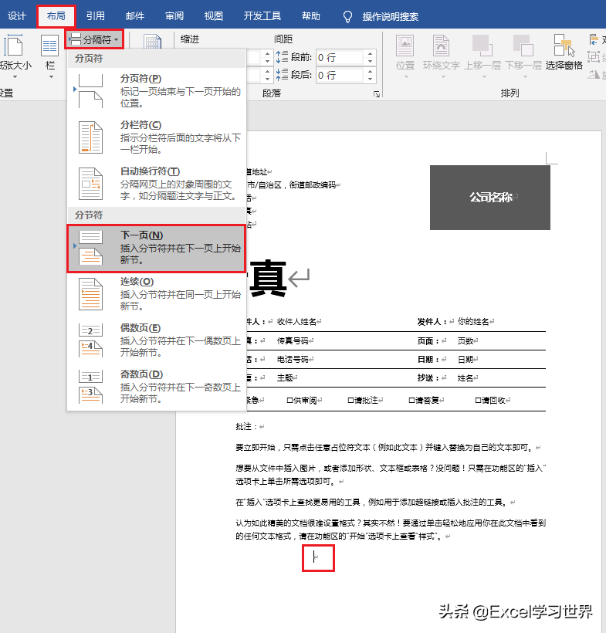606x633 pixels.
Task: Click the 你的姓名 placeholder text
Action: 473,322
